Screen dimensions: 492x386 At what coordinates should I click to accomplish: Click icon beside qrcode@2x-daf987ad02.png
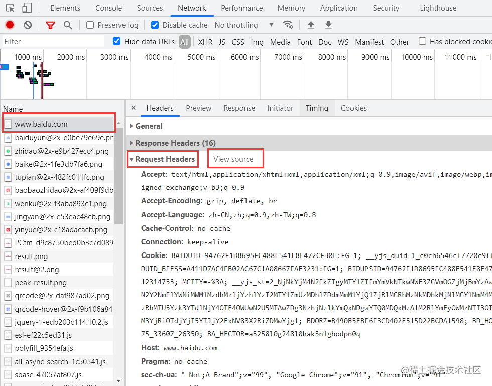coord(8,296)
